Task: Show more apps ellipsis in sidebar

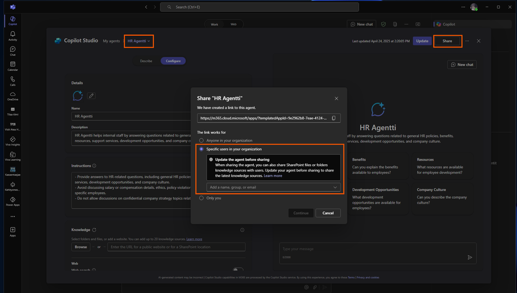Action: (x=12, y=217)
